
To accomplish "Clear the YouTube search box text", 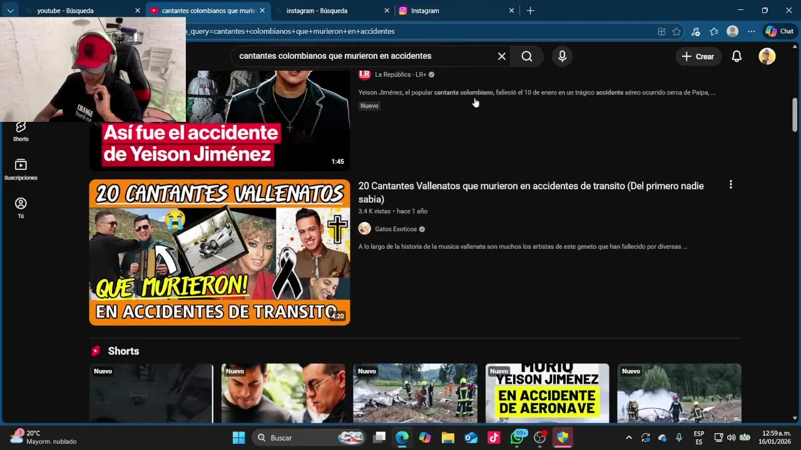I will [502, 56].
